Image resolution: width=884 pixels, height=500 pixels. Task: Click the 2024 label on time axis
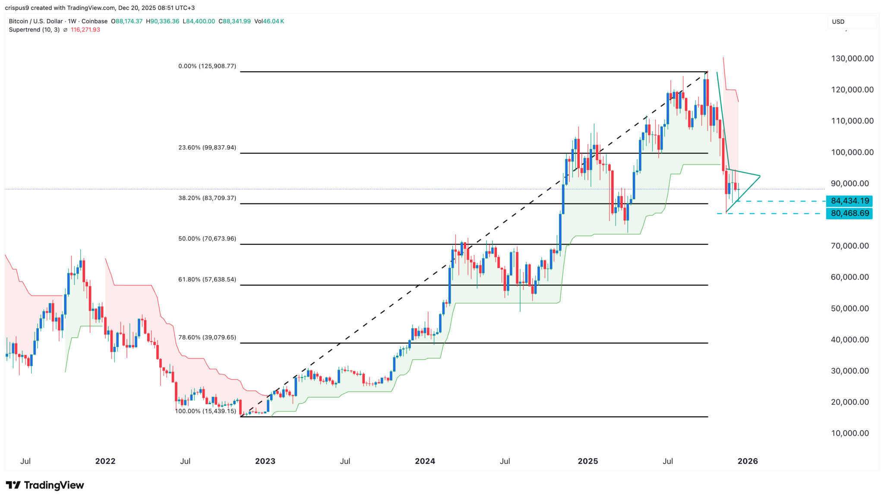[x=425, y=461]
